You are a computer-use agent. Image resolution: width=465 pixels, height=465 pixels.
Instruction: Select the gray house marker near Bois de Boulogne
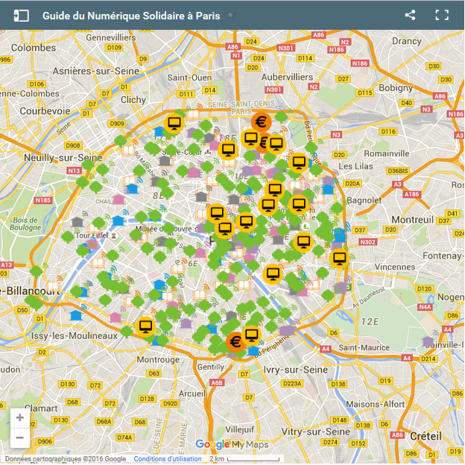pos(77,221)
